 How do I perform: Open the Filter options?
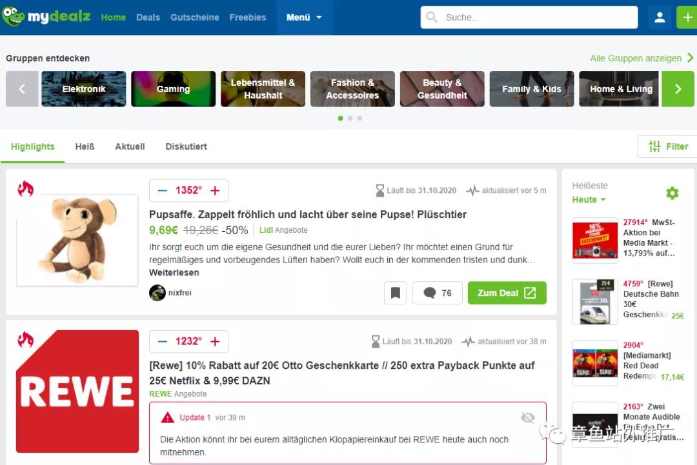pos(668,146)
